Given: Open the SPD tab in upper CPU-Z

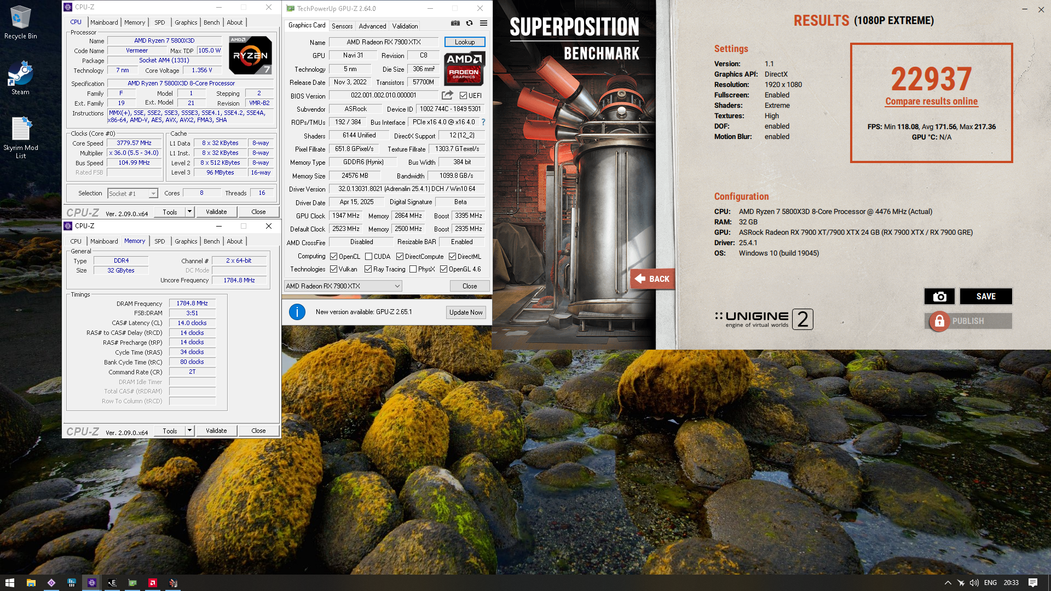Looking at the screenshot, I should click(159, 22).
